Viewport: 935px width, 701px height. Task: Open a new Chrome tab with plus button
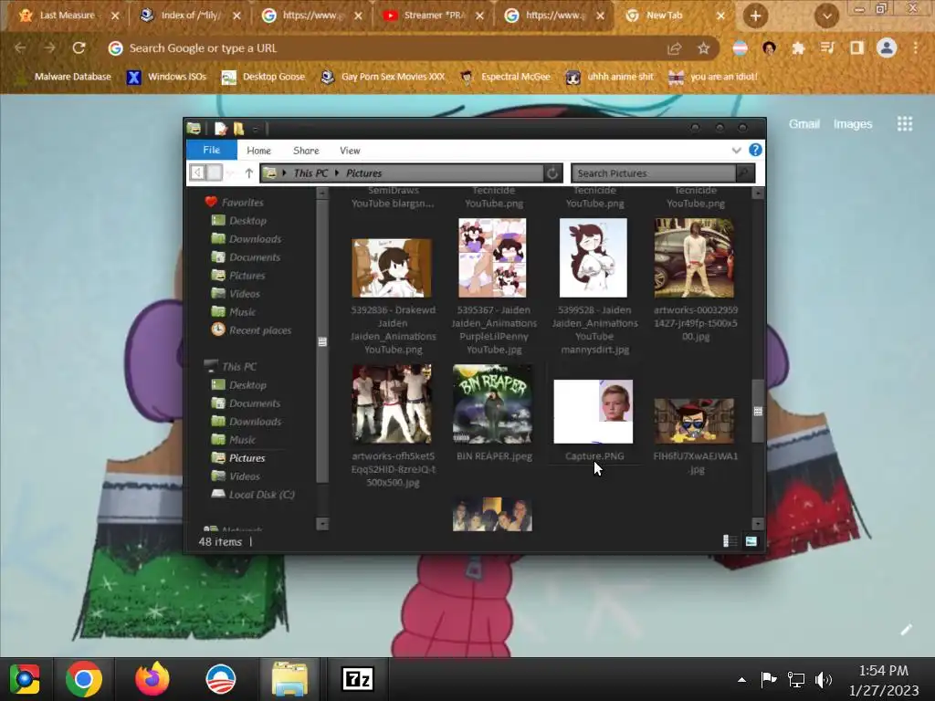[755, 16]
